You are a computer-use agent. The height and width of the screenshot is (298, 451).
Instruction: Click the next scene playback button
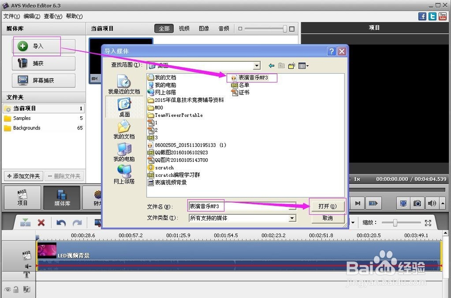point(373,203)
